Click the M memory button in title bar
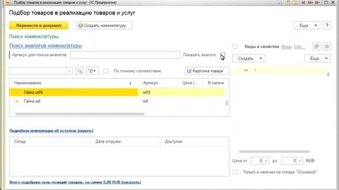The width and height of the screenshot is (339, 190). [x=304, y=2]
